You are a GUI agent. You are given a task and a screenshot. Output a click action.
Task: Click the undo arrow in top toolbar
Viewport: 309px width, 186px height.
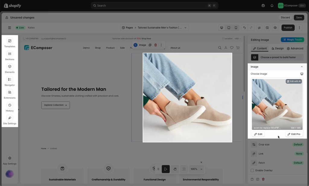(x=244, y=28)
